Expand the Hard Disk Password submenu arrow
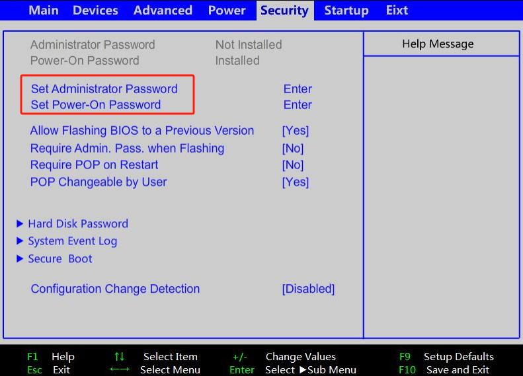 [20, 224]
